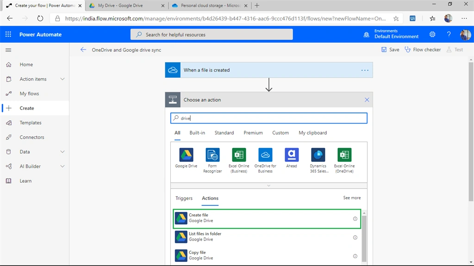This screenshot has width=474, height=266.
Task: Choose the Google Drive connector icon
Action: click(x=186, y=155)
